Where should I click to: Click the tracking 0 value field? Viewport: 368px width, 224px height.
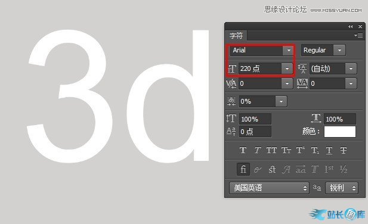pyautogui.click(x=327, y=83)
